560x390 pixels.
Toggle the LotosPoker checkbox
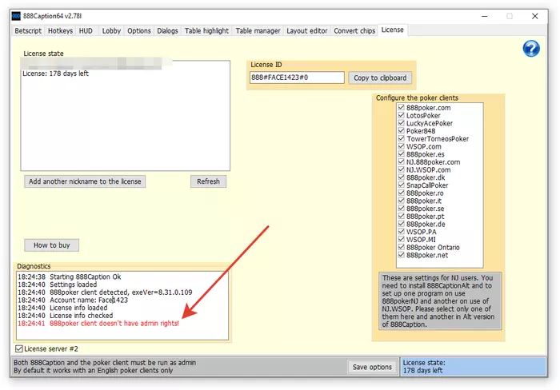point(401,115)
